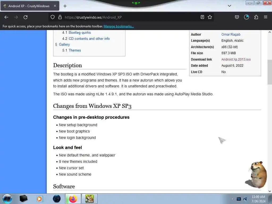Click 'New login background' list item
The image size is (272, 204).
(77, 138)
